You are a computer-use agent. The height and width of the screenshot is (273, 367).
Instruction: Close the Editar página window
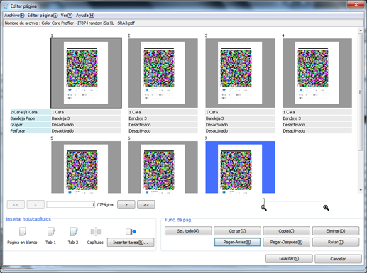pyautogui.click(x=356, y=4)
